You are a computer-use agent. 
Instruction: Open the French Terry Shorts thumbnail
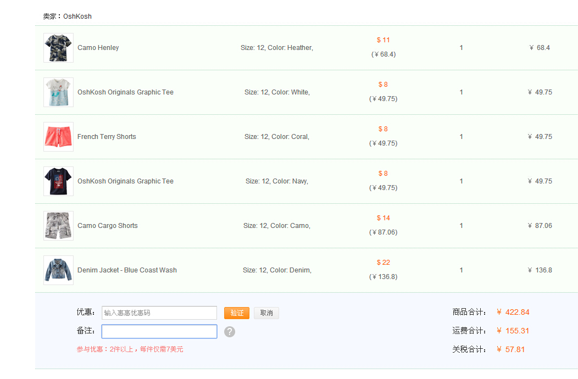click(x=58, y=137)
